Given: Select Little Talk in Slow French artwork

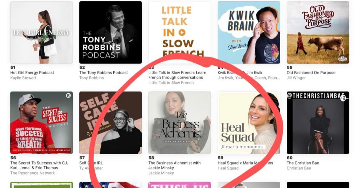Looking at the screenshot, I should click(180, 29).
